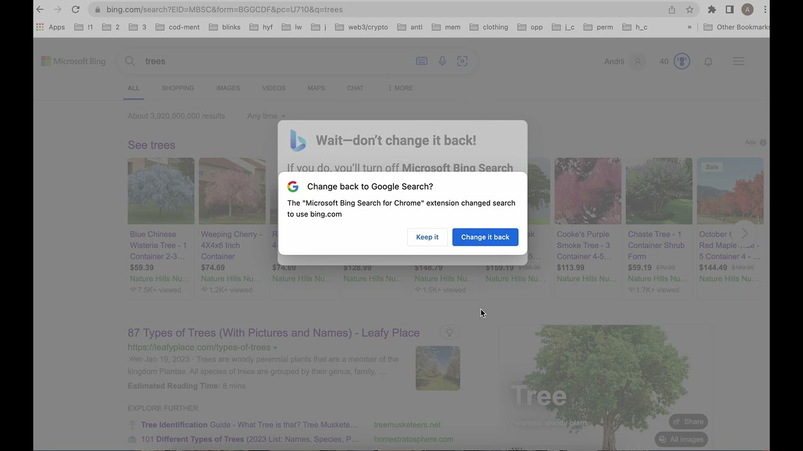
Task: Expand the MORE tabs menu
Action: click(400, 88)
